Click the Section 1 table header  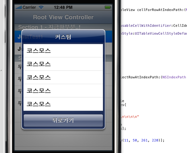[x=63, y=27]
